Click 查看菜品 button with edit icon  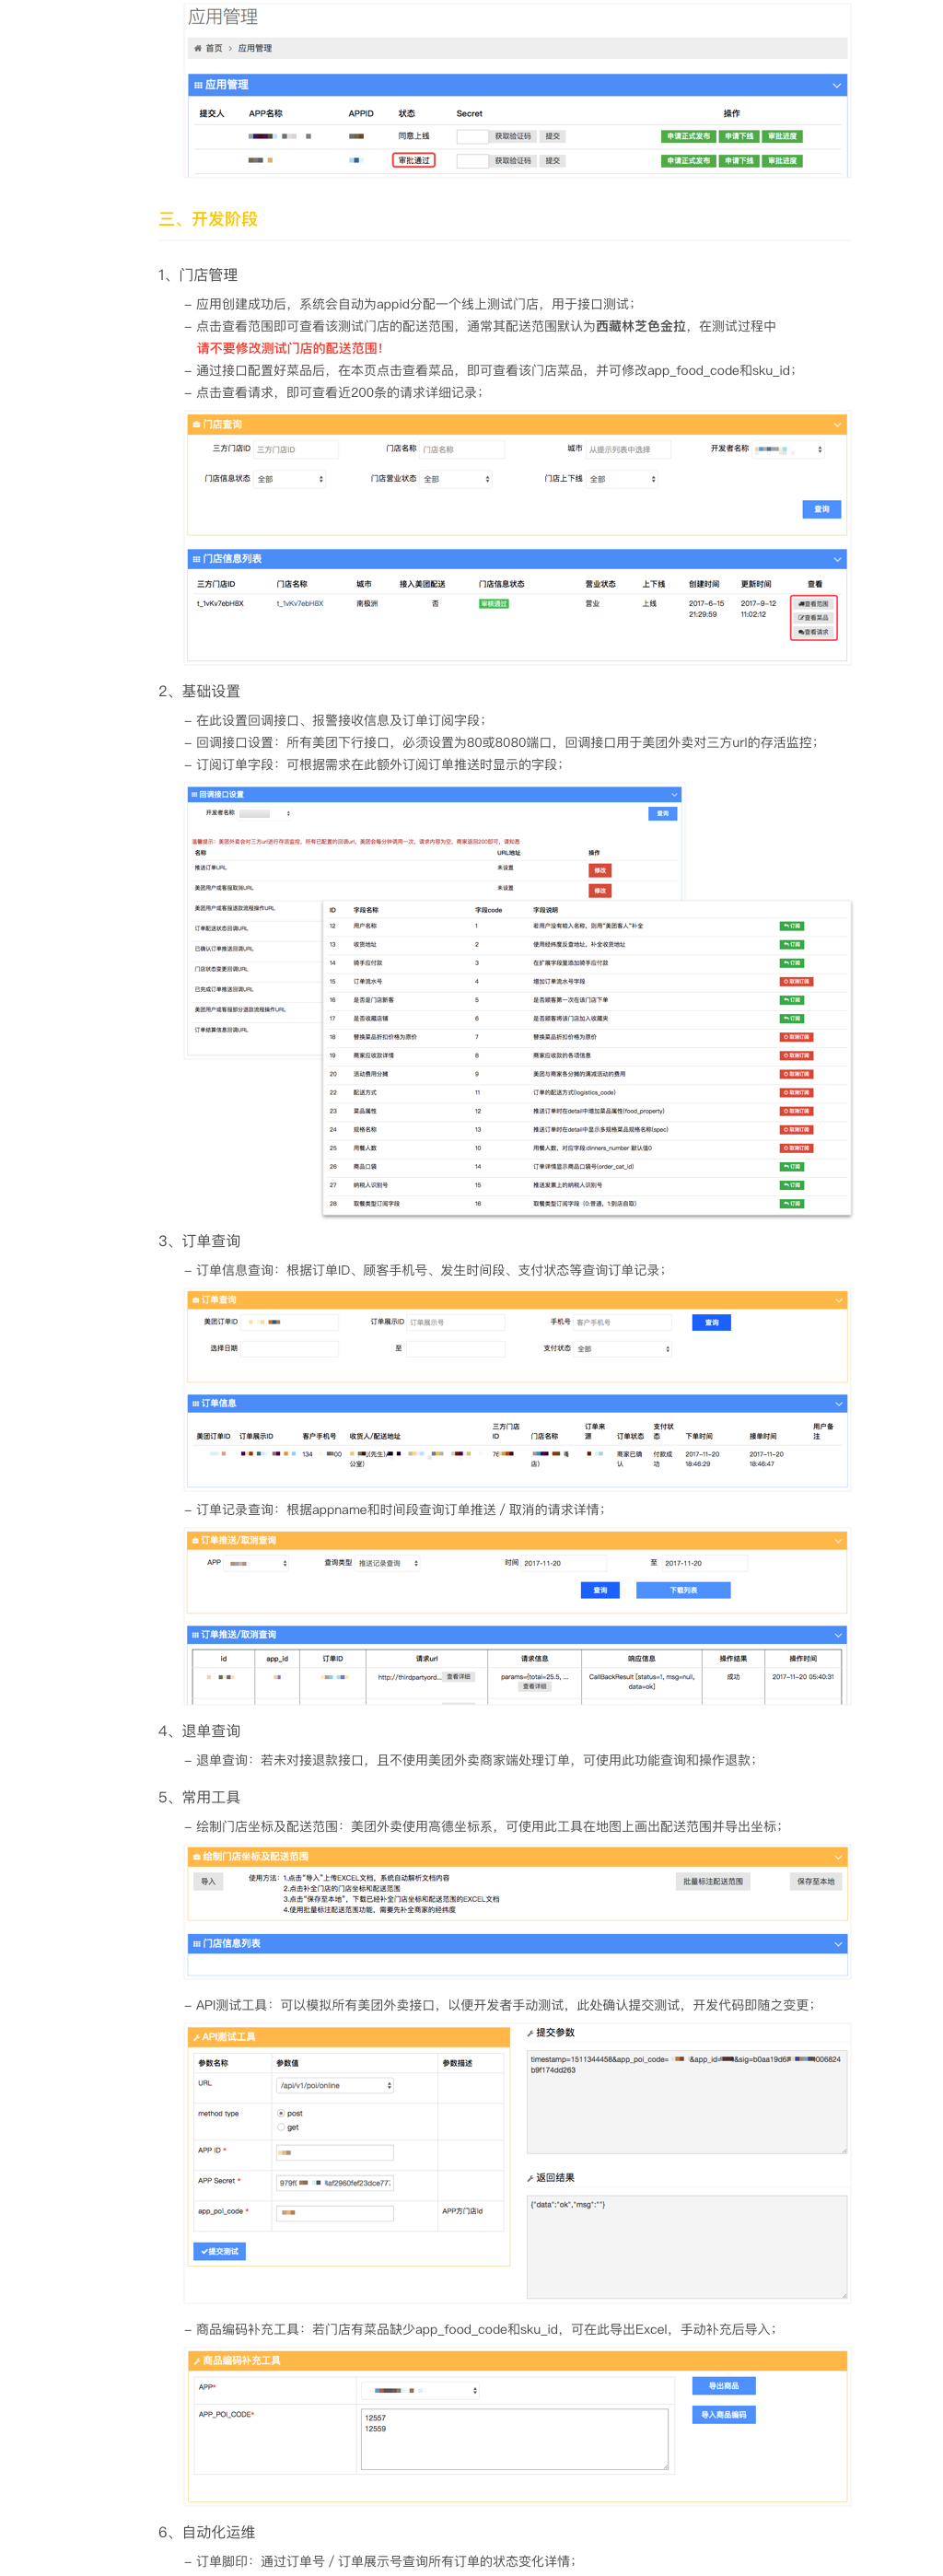pyautogui.click(x=813, y=618)
